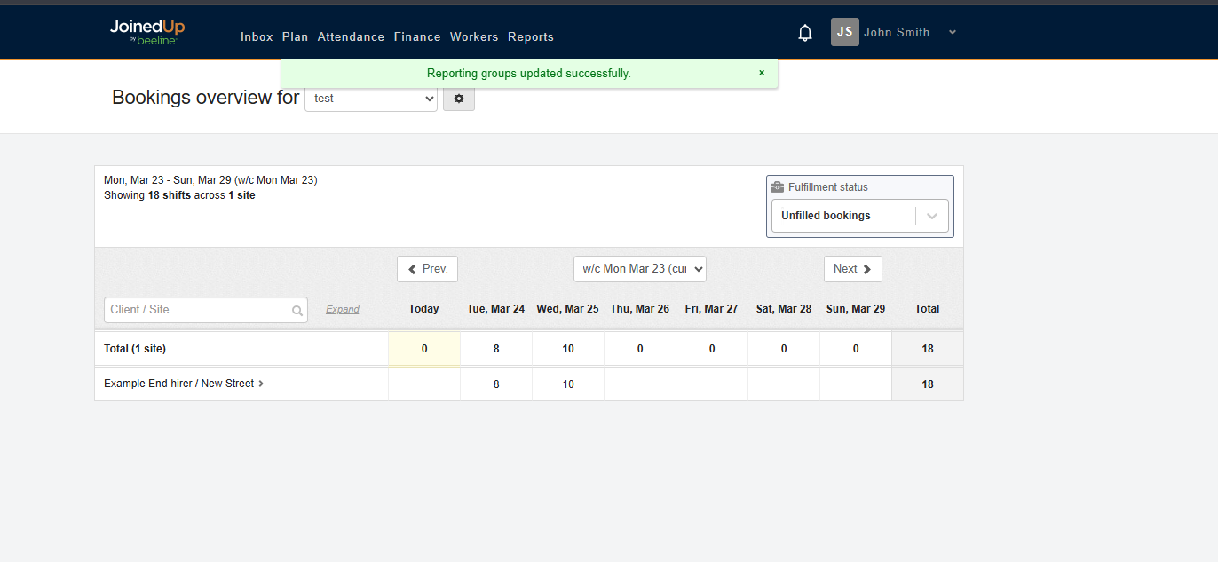Dismiss the success banner with the x
This screenshot has width=1218, height=562.
pyautogui.click(x=761, y=73)
